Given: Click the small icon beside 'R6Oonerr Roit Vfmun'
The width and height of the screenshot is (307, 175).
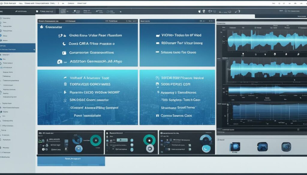Looking at the screenshot, I should (158, 43).
